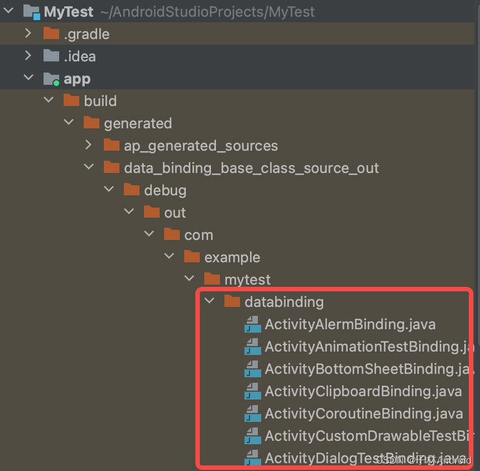Collapse data_binding_base_class_source_out chevron
This screenshot has width=480, height=471.
(89, 167)
